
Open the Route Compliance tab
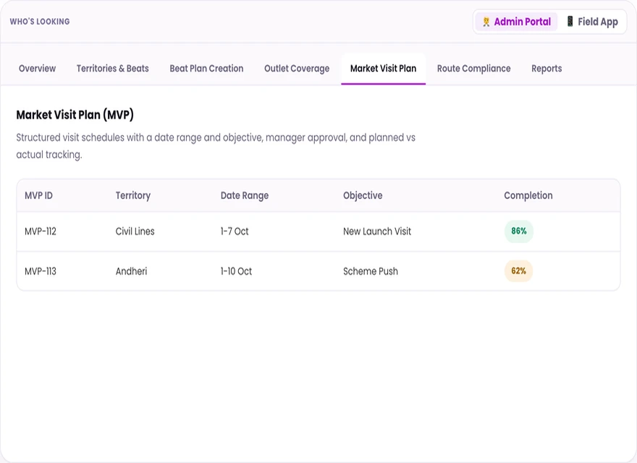tap(473, 69)
